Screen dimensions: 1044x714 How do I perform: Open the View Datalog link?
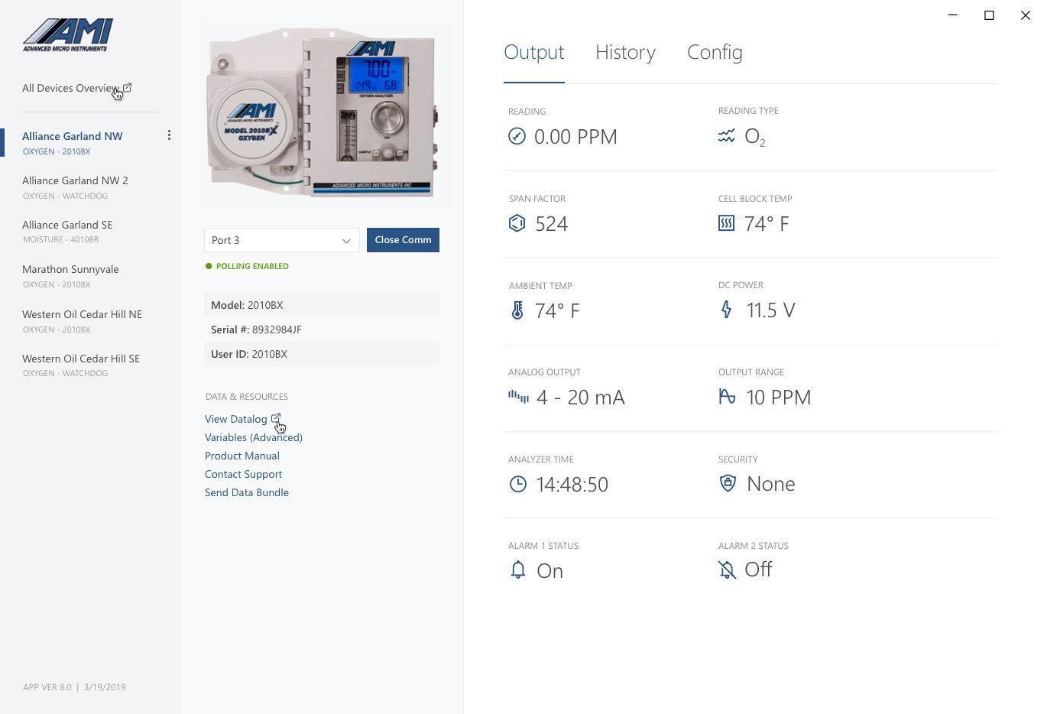235,419
